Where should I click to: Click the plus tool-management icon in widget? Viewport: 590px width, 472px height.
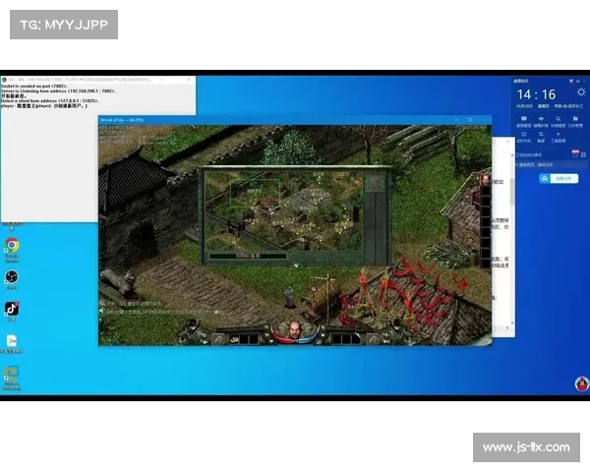tap(558, 135)
